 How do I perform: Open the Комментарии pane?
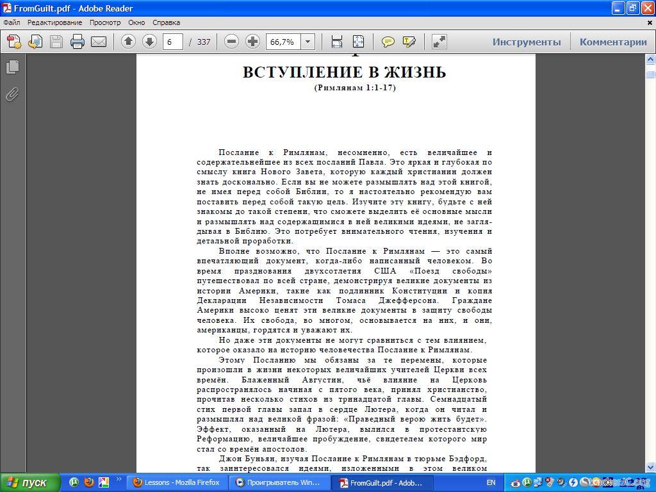(613, 42)
